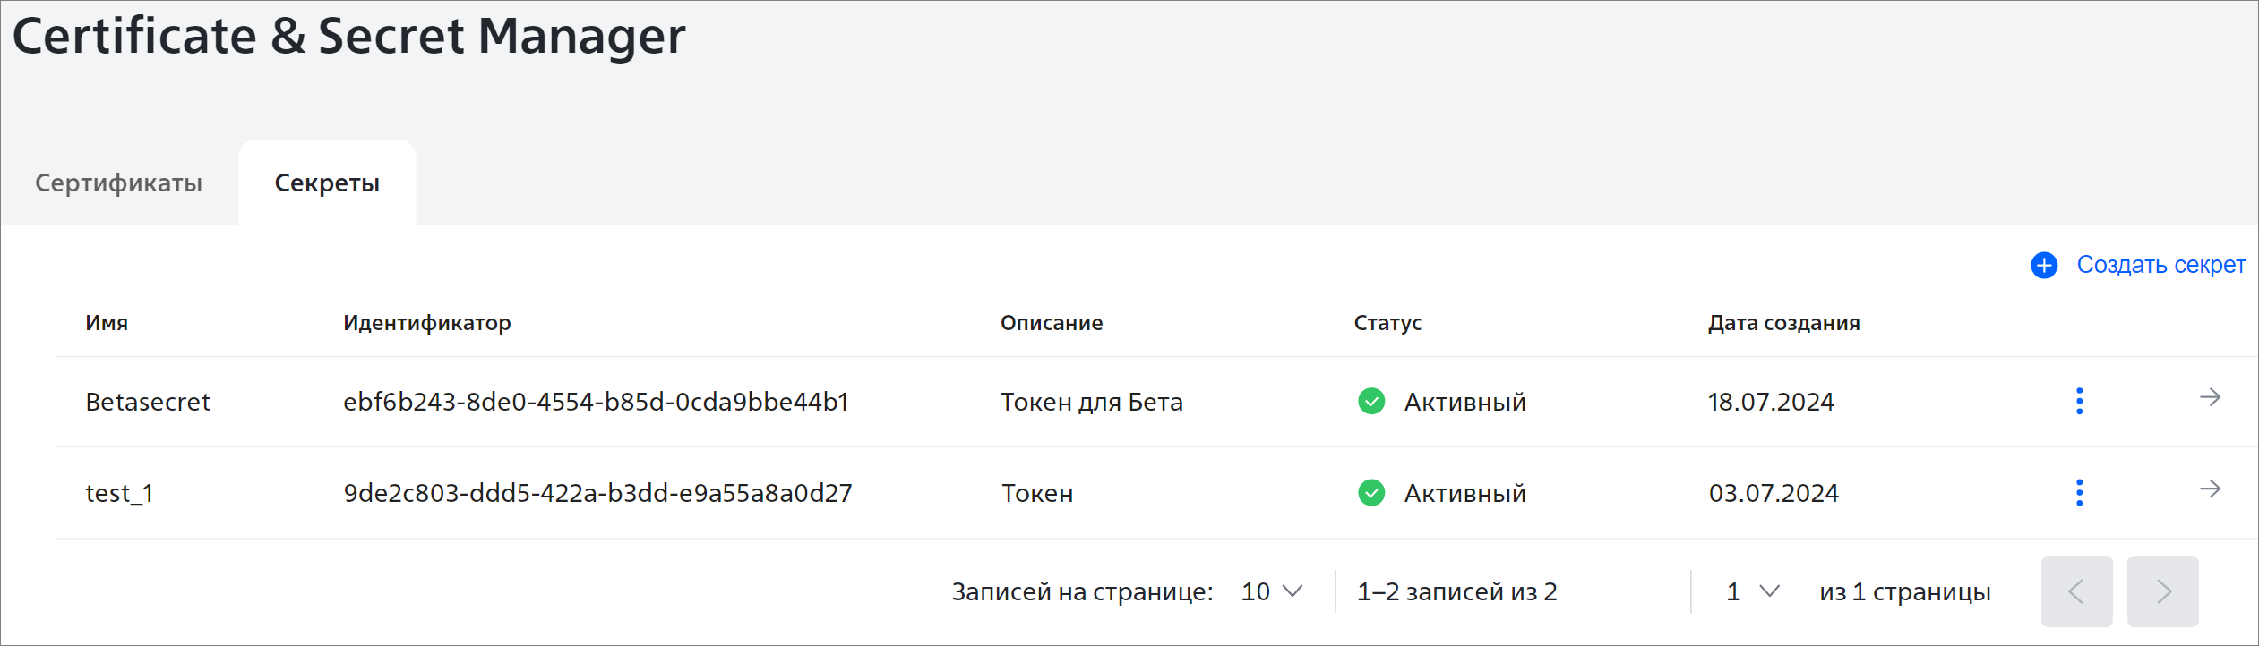Go to the next page of secrets
The height and width of the screenshot is (646, 2259).
[x=2162, y=591]
